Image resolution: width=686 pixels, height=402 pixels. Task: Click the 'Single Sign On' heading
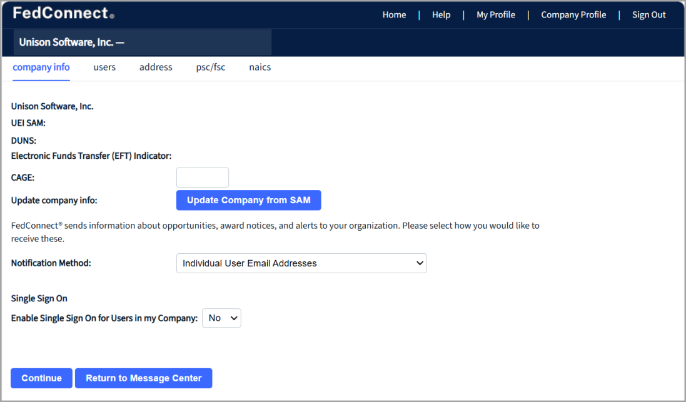point(39,299)
